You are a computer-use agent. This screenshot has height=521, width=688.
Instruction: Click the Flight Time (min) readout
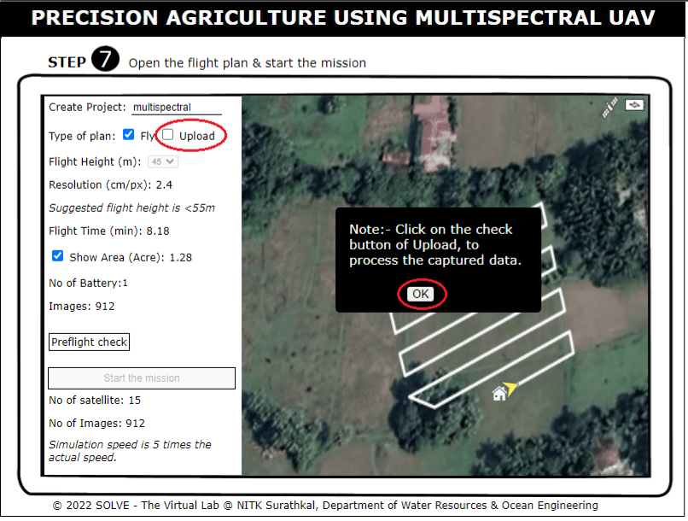[x=158, y=231]
